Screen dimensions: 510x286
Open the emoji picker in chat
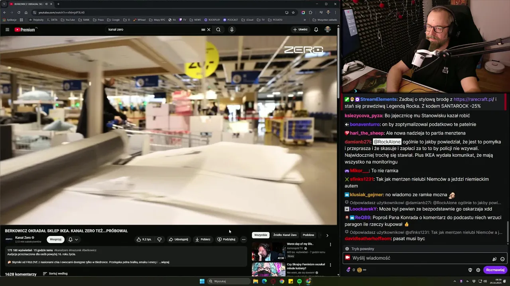(502, 259)
